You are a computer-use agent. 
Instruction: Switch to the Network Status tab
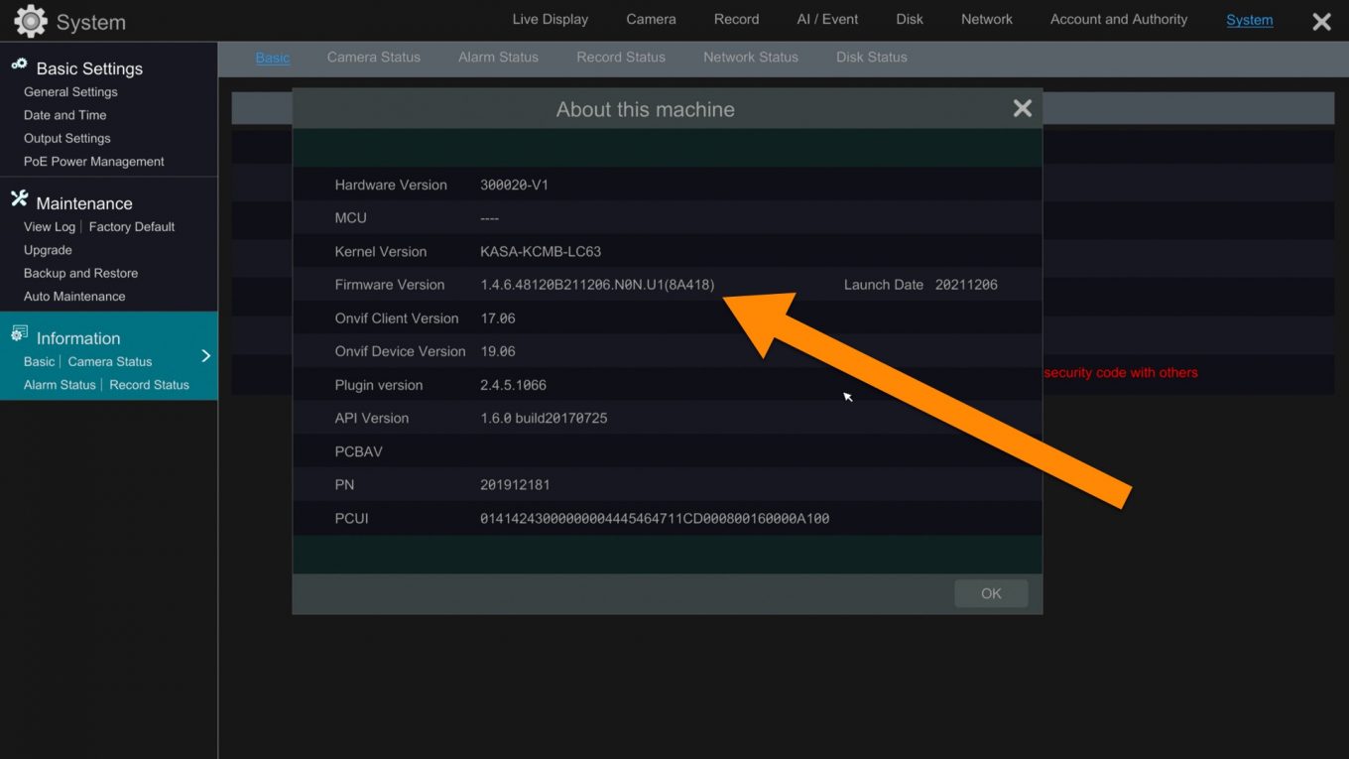coord(750,57)
